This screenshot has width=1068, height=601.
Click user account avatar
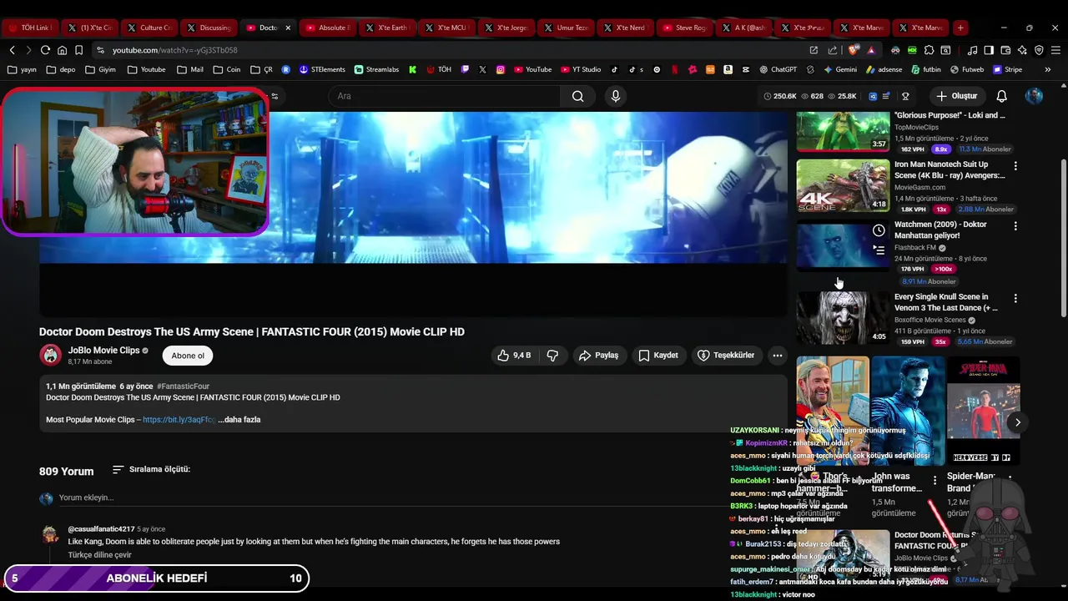[x=1034, y=96]
